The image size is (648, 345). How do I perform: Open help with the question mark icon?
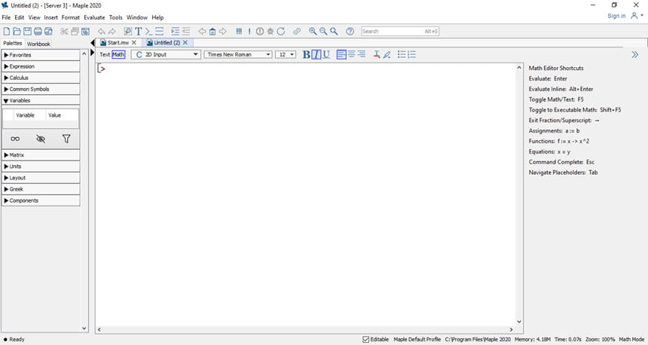tap(350, 32)
